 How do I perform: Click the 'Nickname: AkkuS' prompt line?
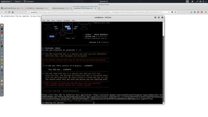tap(51, 48)
